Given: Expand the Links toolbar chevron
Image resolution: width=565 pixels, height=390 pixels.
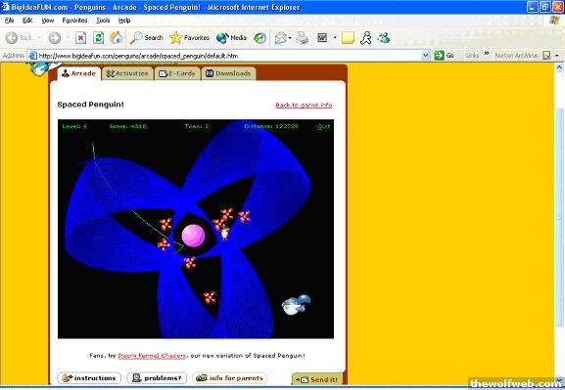Looking at the screenshot, I should (487, 53).
